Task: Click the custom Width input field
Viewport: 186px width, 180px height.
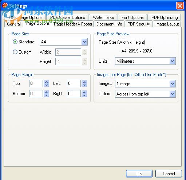Action: [68, 52]
